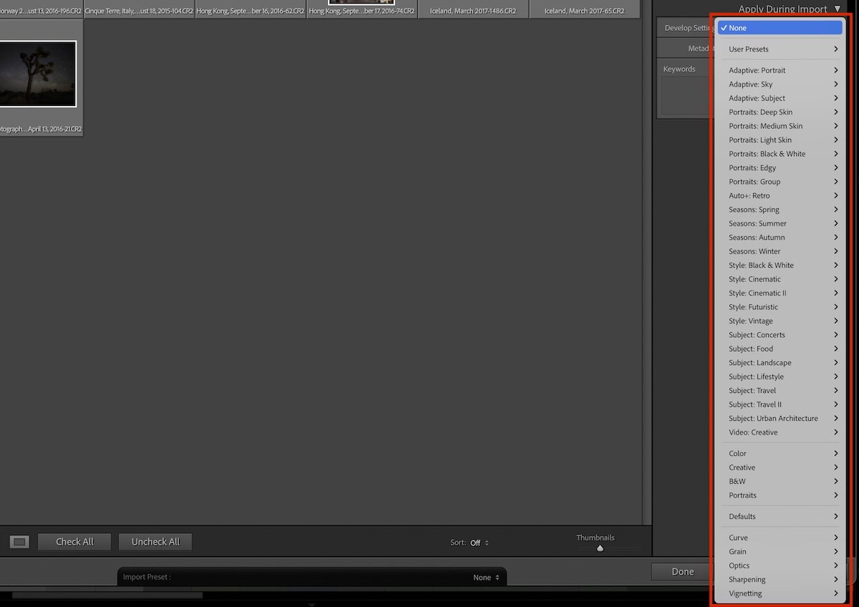Screen dimensions: 859x607
Task: Open the Subject: Landscape preset submenu
Action: click(780, 362)
